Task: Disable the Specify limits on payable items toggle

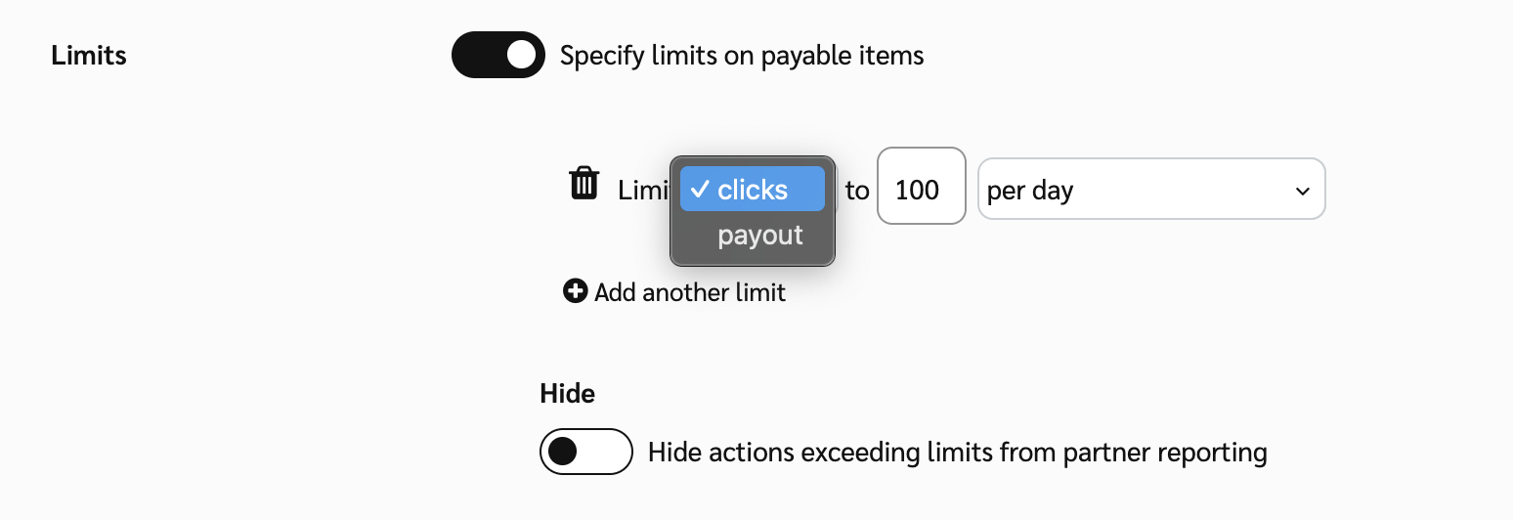Action: pyautogui.click(x=497, y=55)
